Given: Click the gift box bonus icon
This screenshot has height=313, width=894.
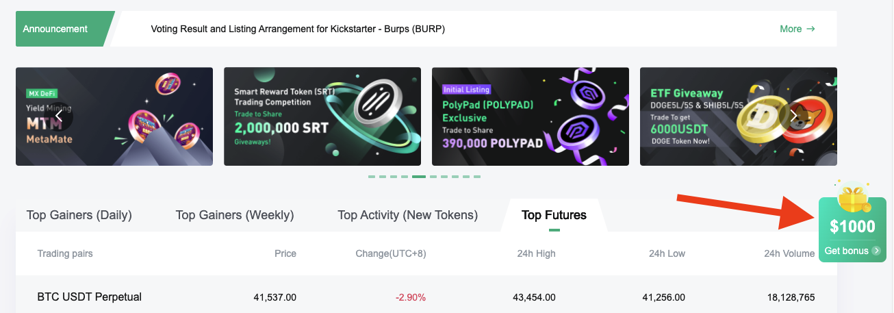Looking at the screenshot, I should [851, 199].
